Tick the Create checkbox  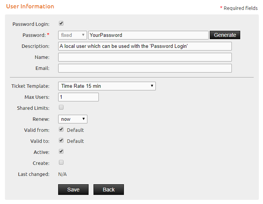click(x=61, y=162)
